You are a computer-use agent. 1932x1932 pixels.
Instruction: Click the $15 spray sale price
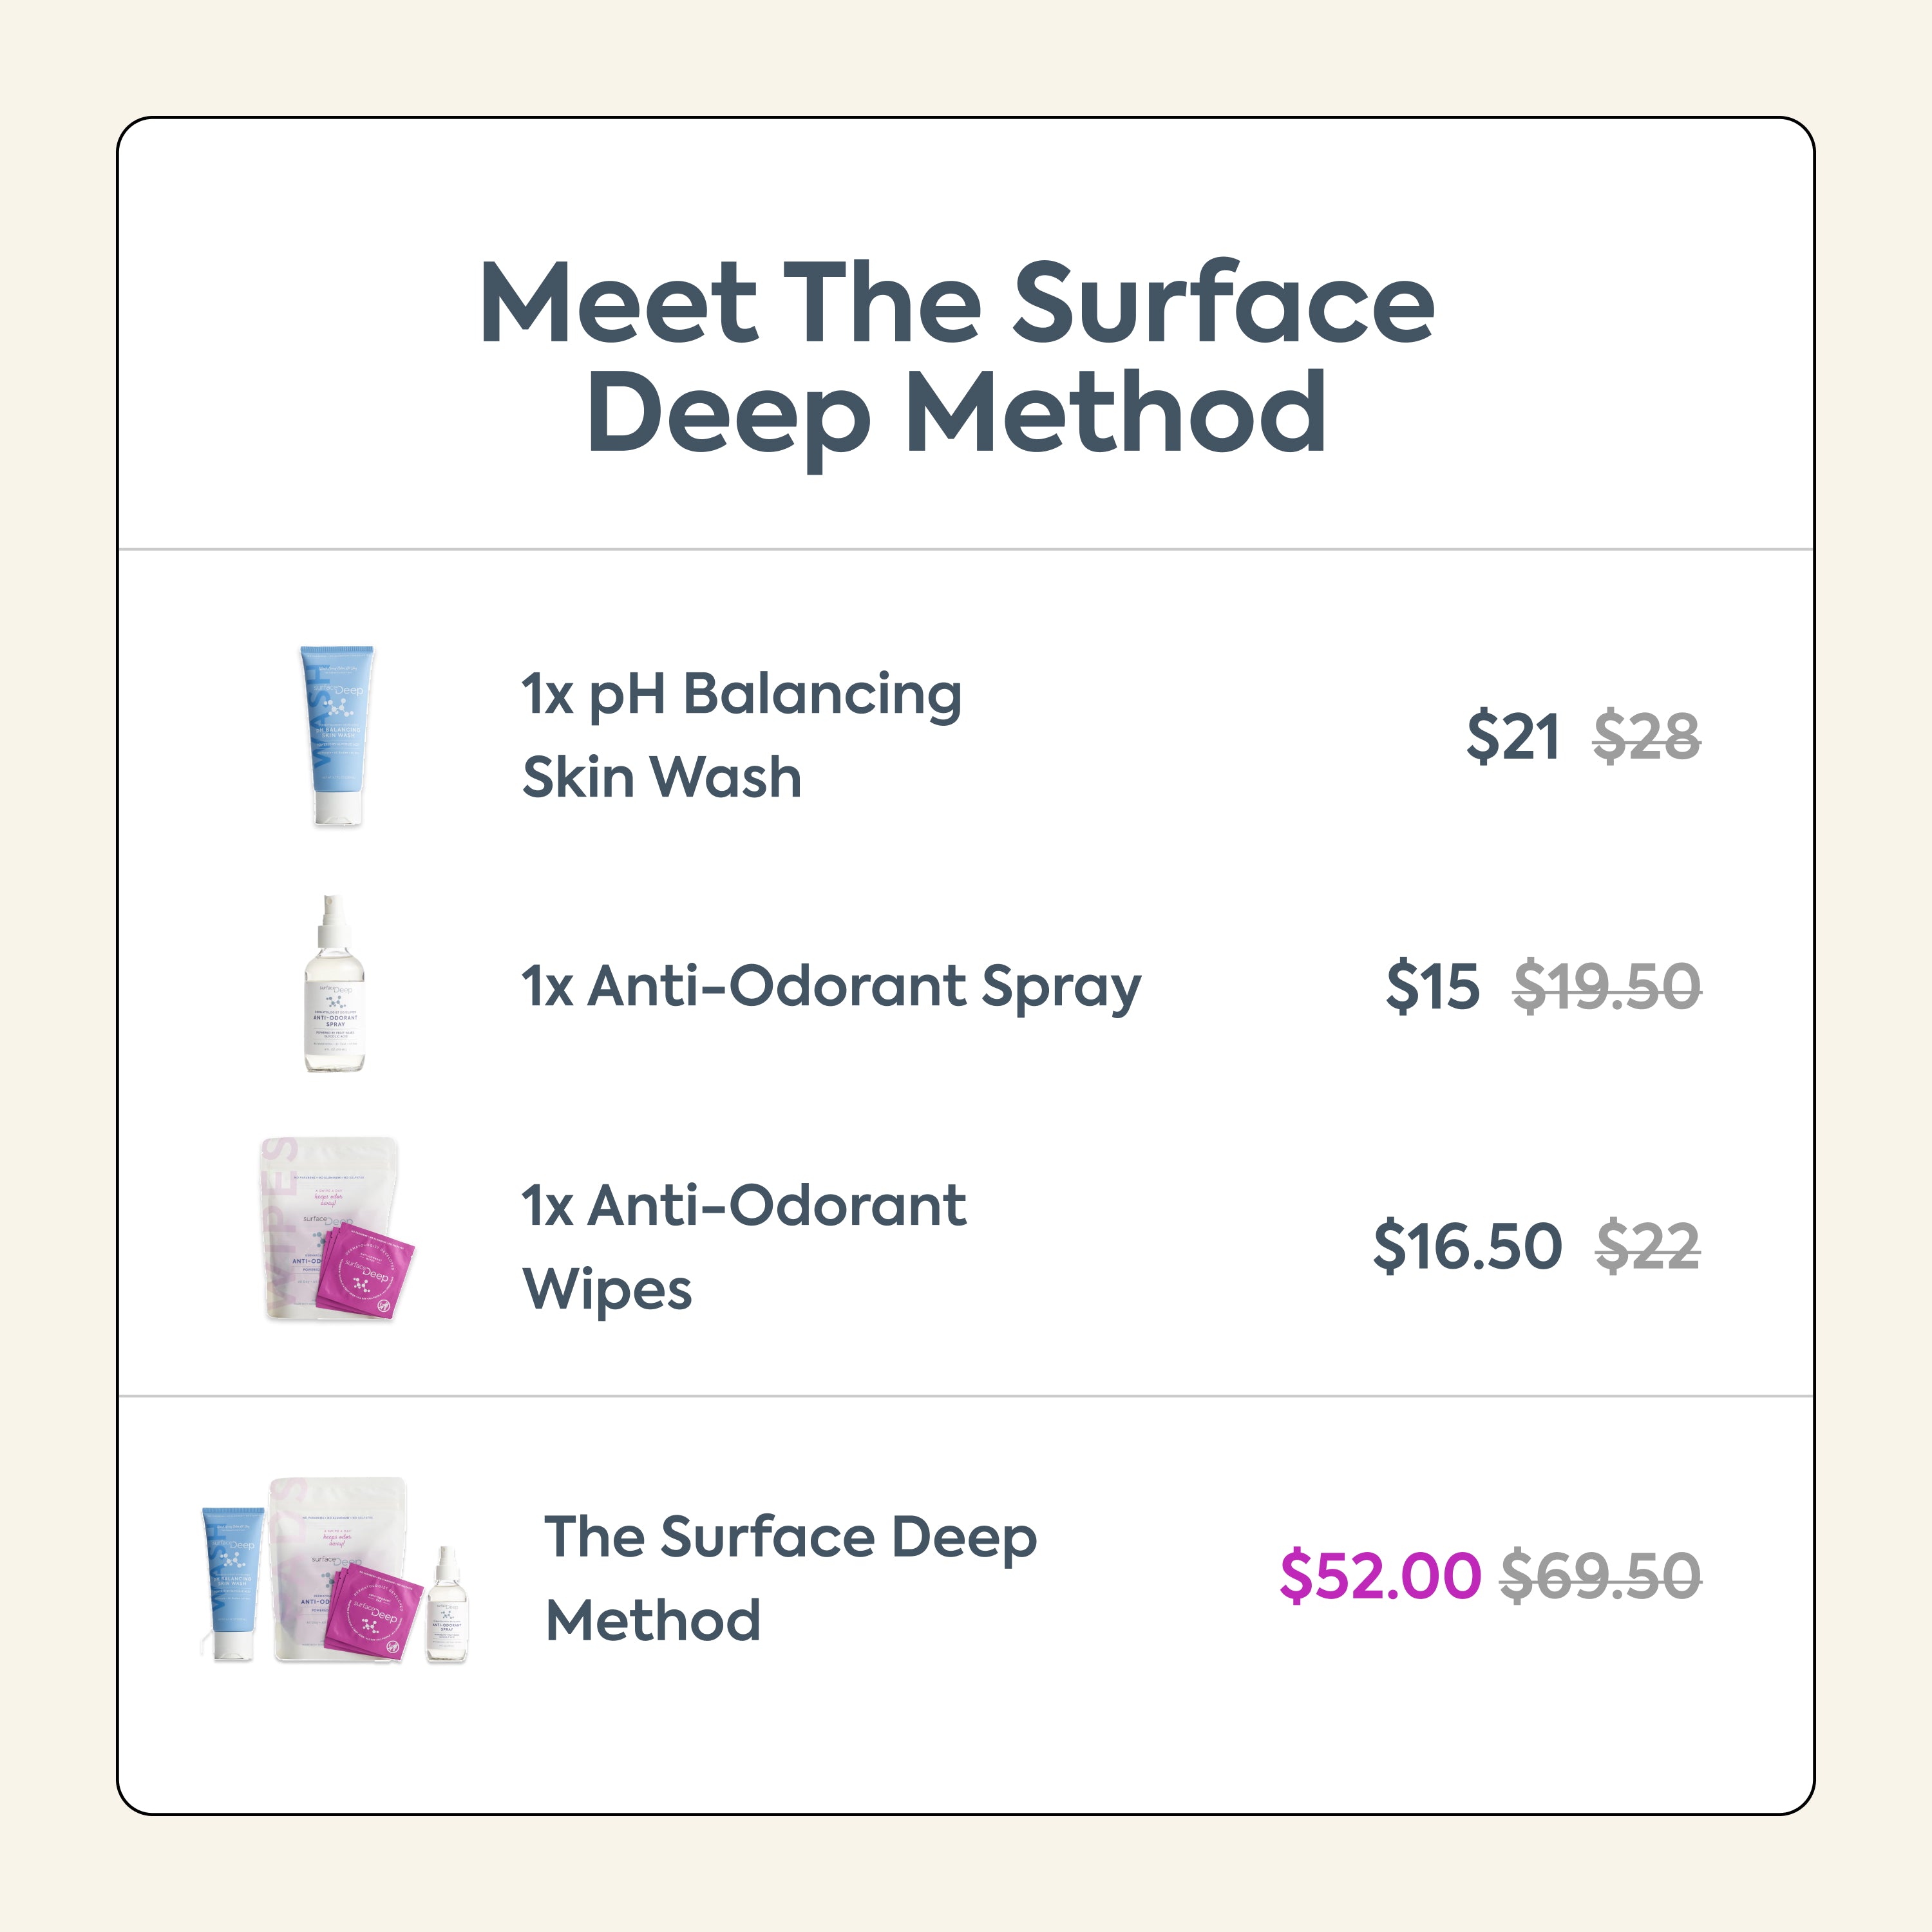coord(1432,987)
